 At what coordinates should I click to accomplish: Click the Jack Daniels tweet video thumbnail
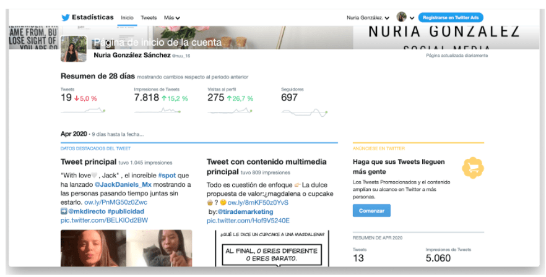pos(126,248)
